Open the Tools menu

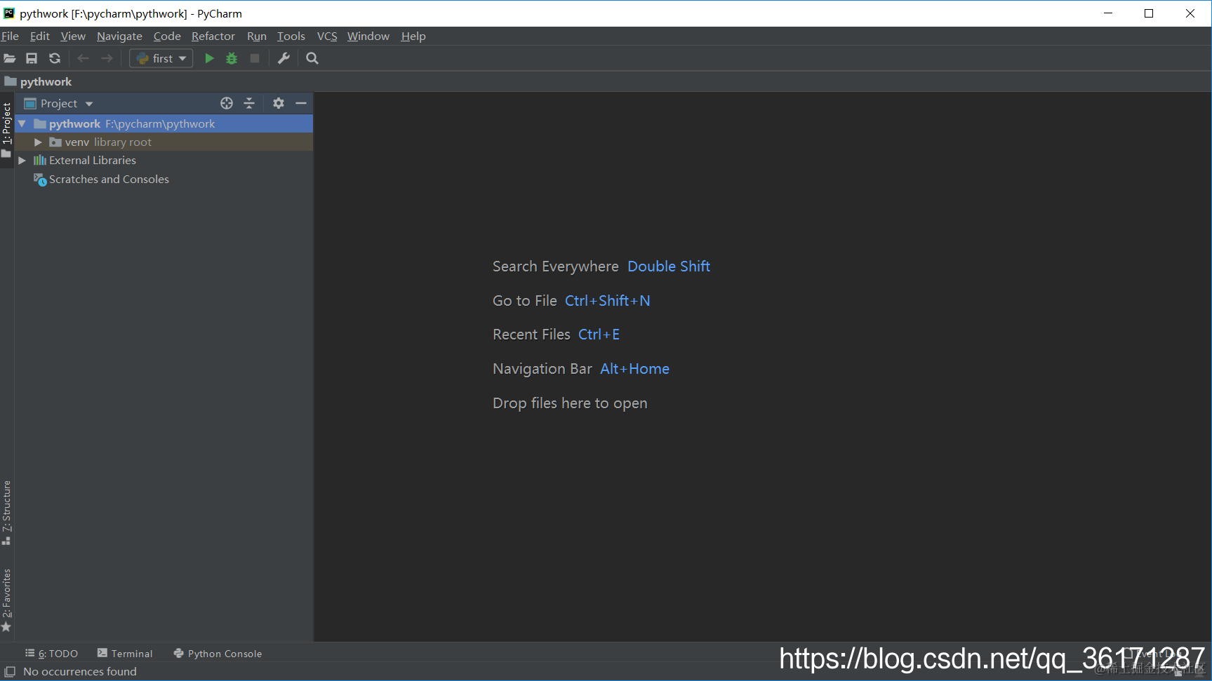pos(291,36)
